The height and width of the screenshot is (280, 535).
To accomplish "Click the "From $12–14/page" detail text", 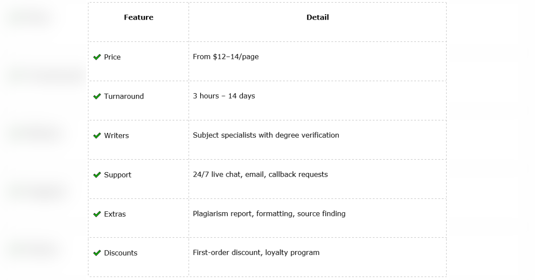I will pyautogui.click(x=226, y=57).
